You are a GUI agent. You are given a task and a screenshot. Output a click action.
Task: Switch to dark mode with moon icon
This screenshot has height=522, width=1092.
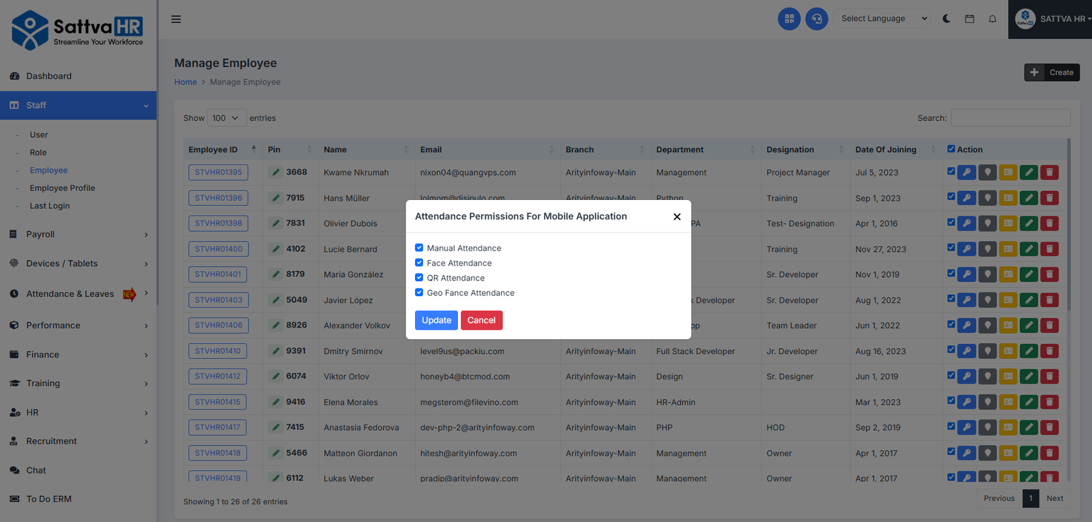coord(947,19)
